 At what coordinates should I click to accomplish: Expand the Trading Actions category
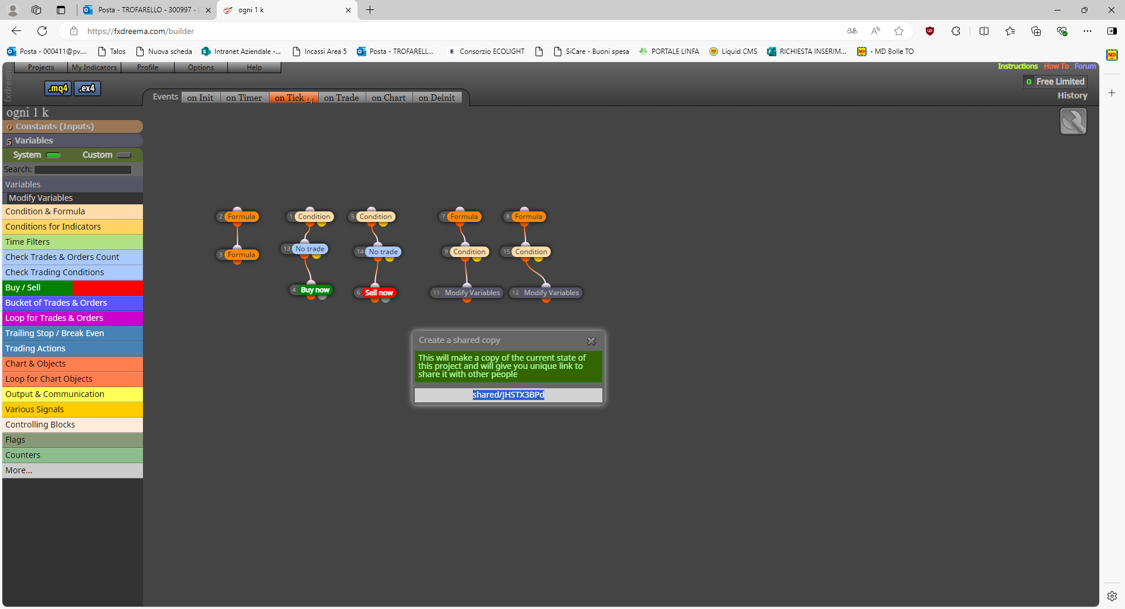click(x=73, y=348)
